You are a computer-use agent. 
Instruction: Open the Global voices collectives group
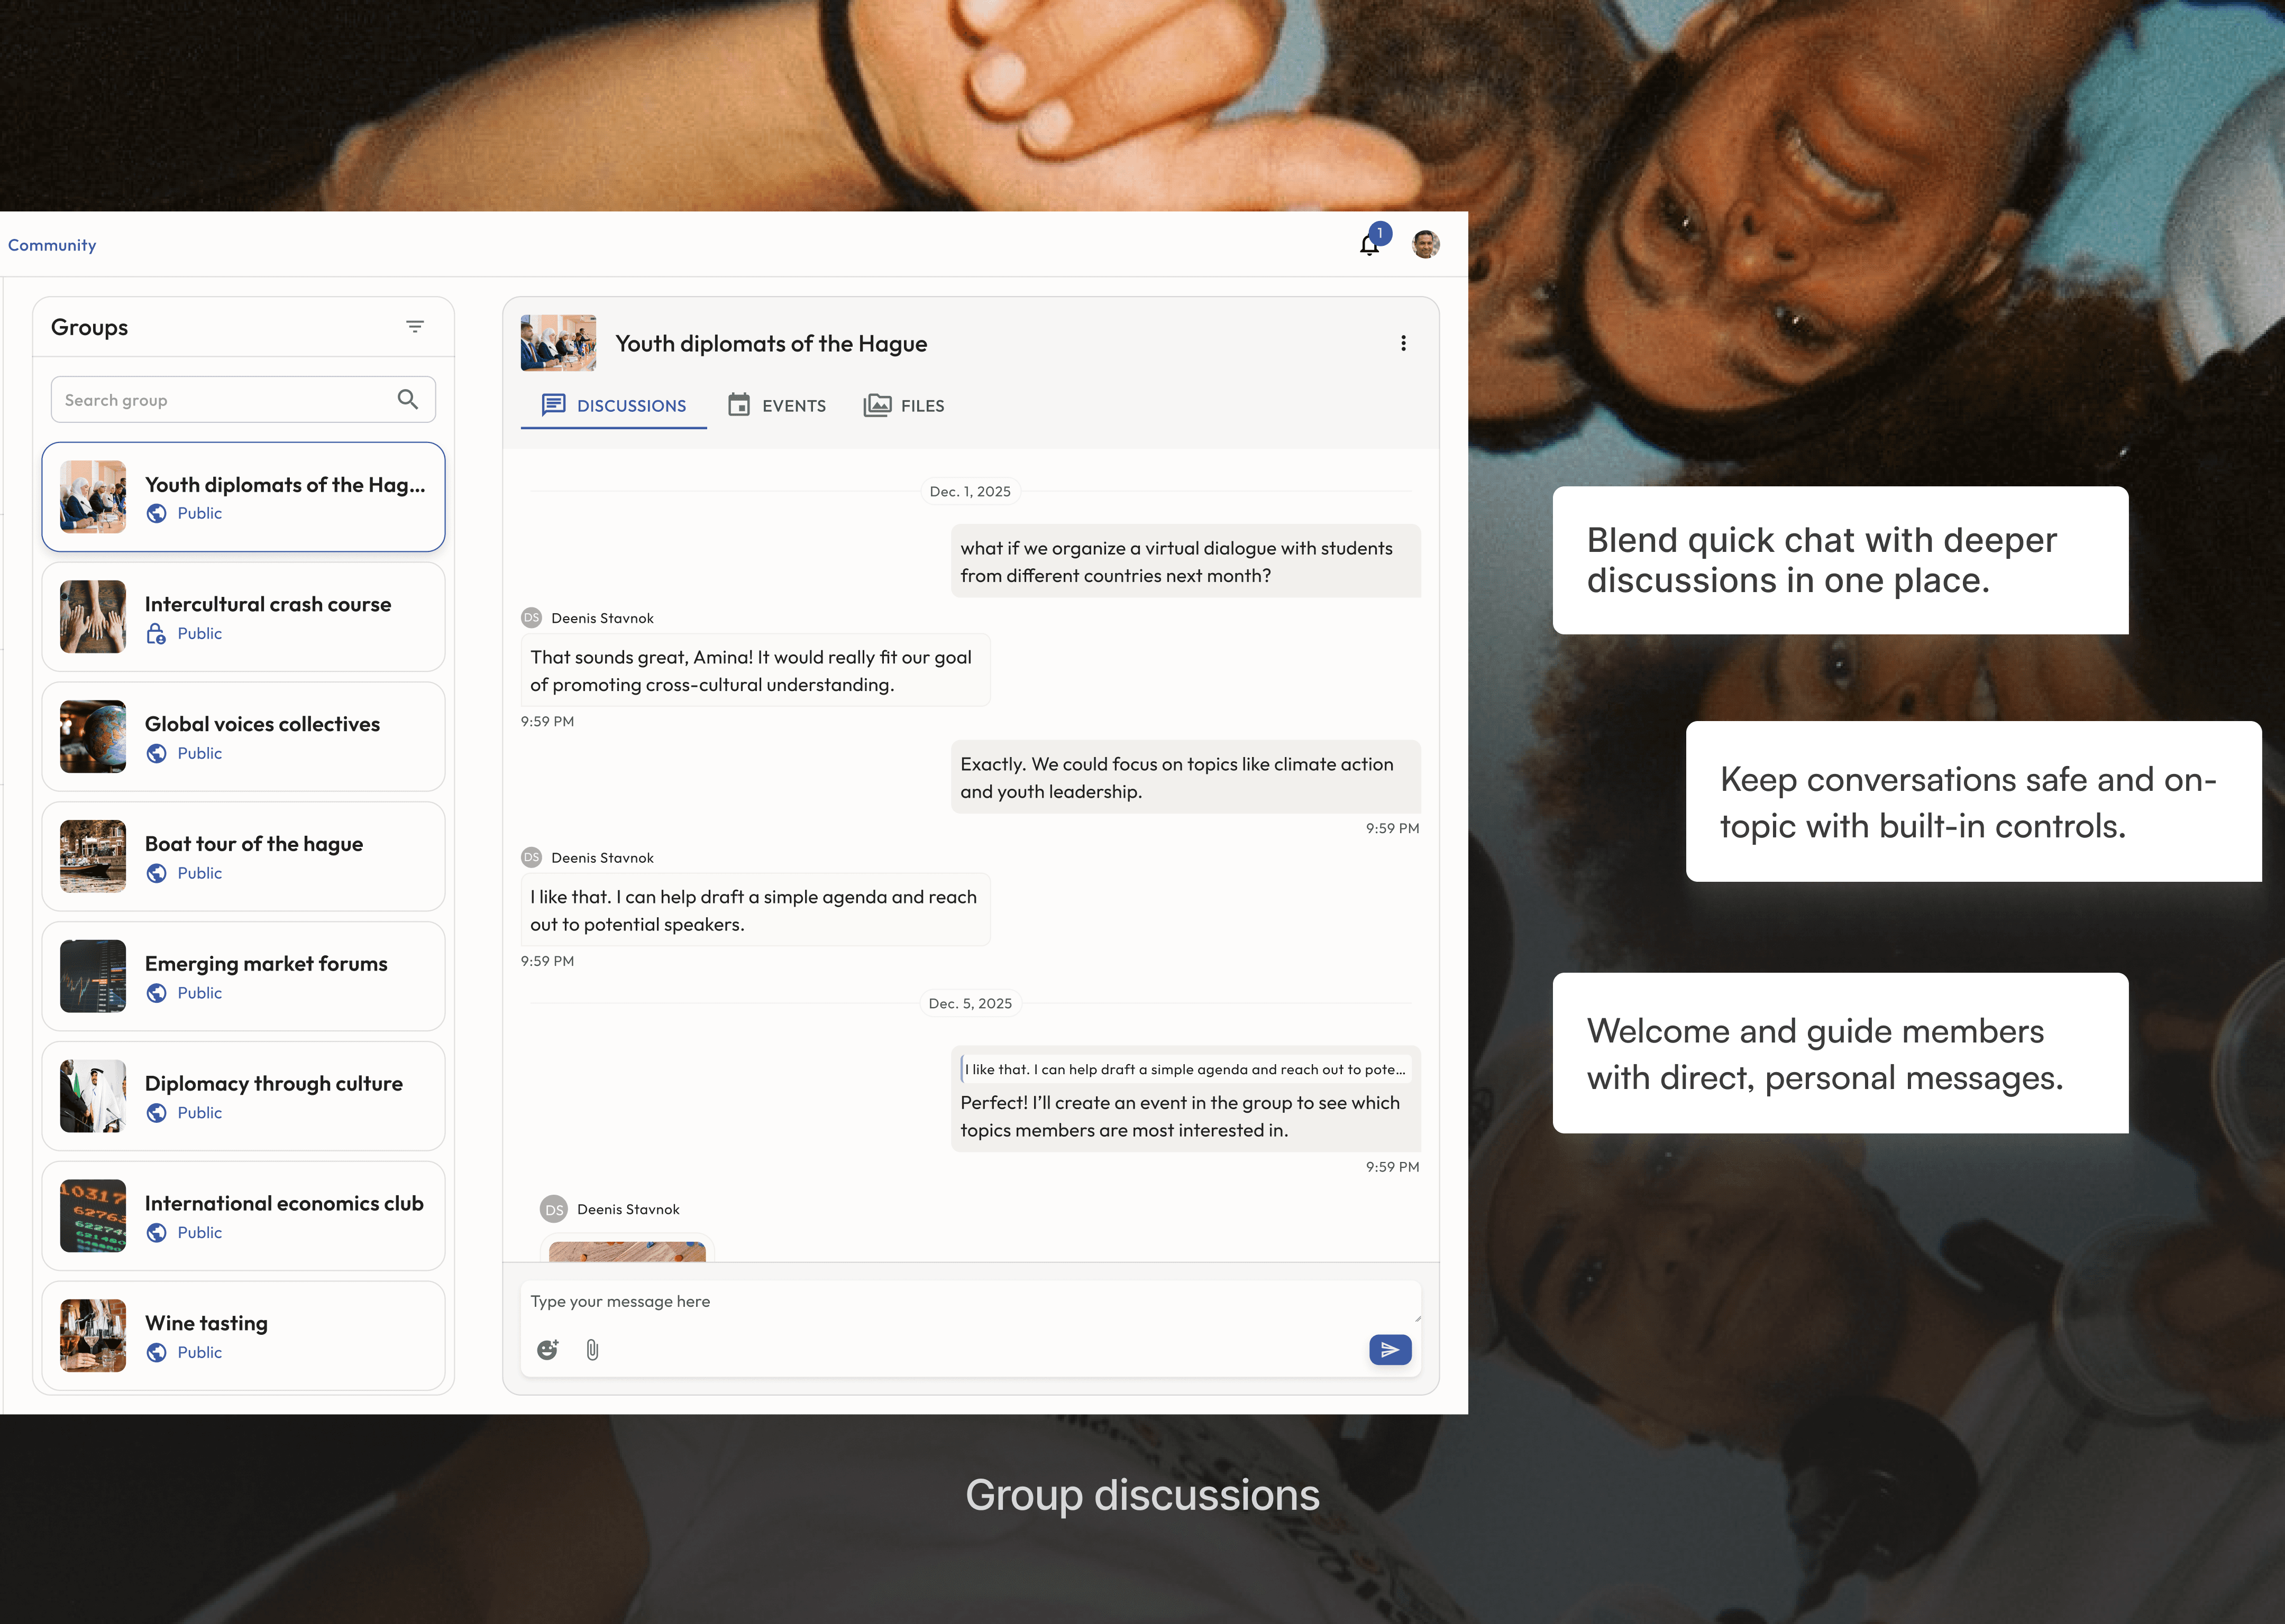point(243,737)
